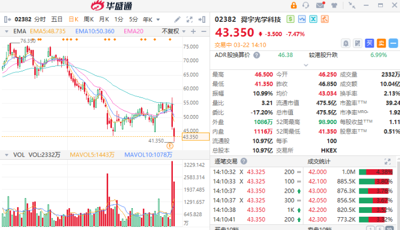Click the MAVOL5:1443万 label
Viewport: 400px width, 230px height.
(x=92, y=155)
